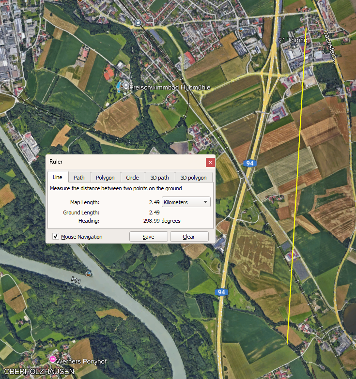Open the train station icon at top
Screen dimensions: 356x379
pyautogui.click(x=139, y=22)
